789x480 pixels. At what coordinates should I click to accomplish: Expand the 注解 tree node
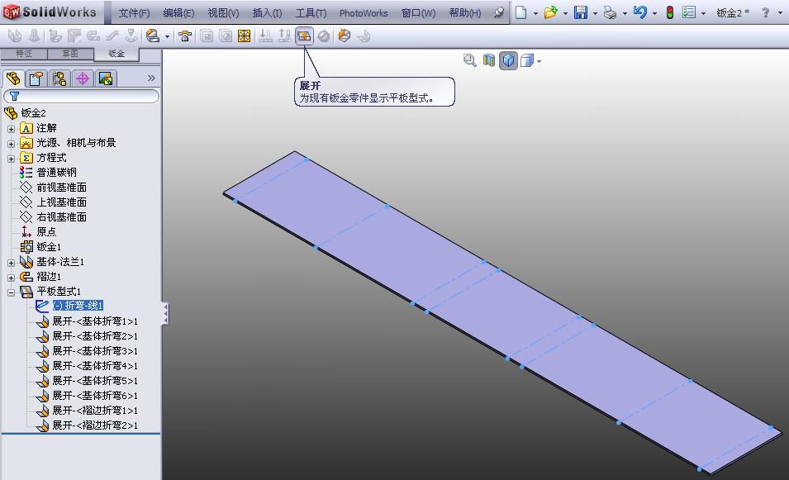(11, 129)
